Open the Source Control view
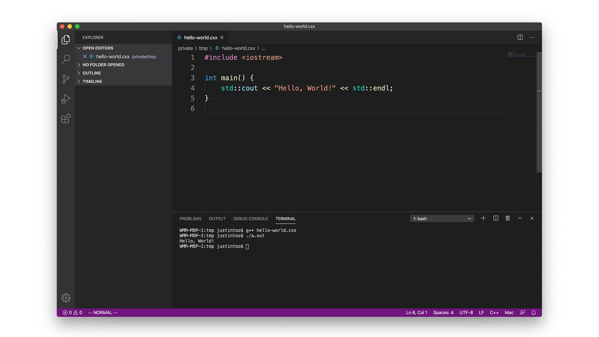The height and width of the screenshot is (337, 599). tap(66, 79)
